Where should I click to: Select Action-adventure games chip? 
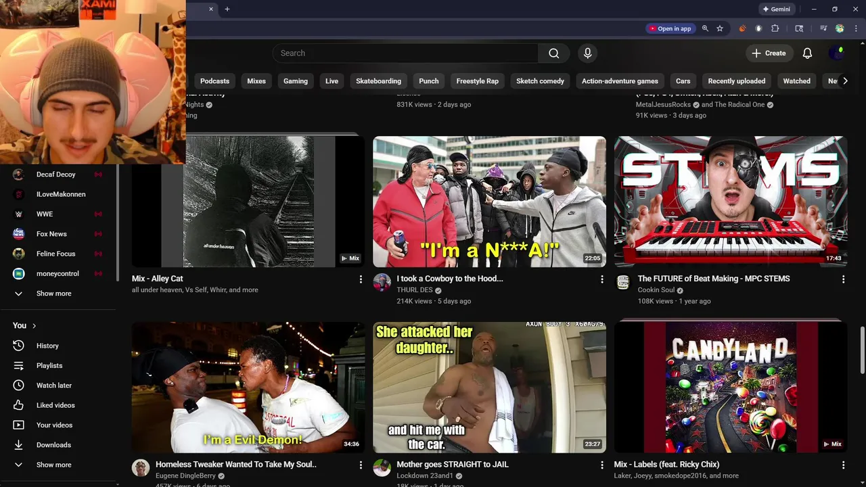point(620,81)
